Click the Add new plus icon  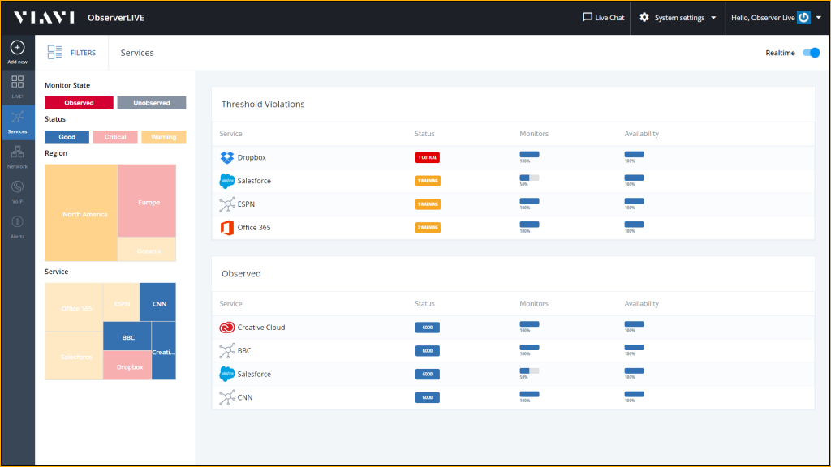pyautogui.click(x=18, y=48)
